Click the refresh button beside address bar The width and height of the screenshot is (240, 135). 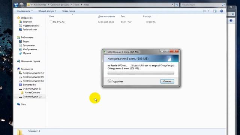[x=177, y=5]
